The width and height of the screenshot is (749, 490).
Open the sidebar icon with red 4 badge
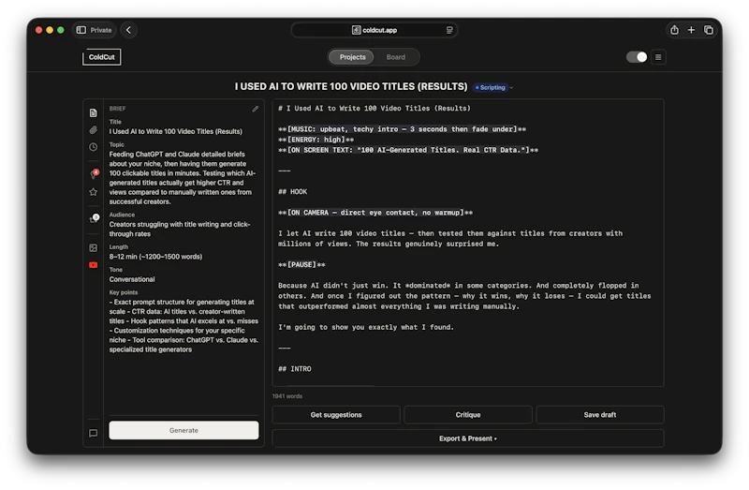coord(94,174)
